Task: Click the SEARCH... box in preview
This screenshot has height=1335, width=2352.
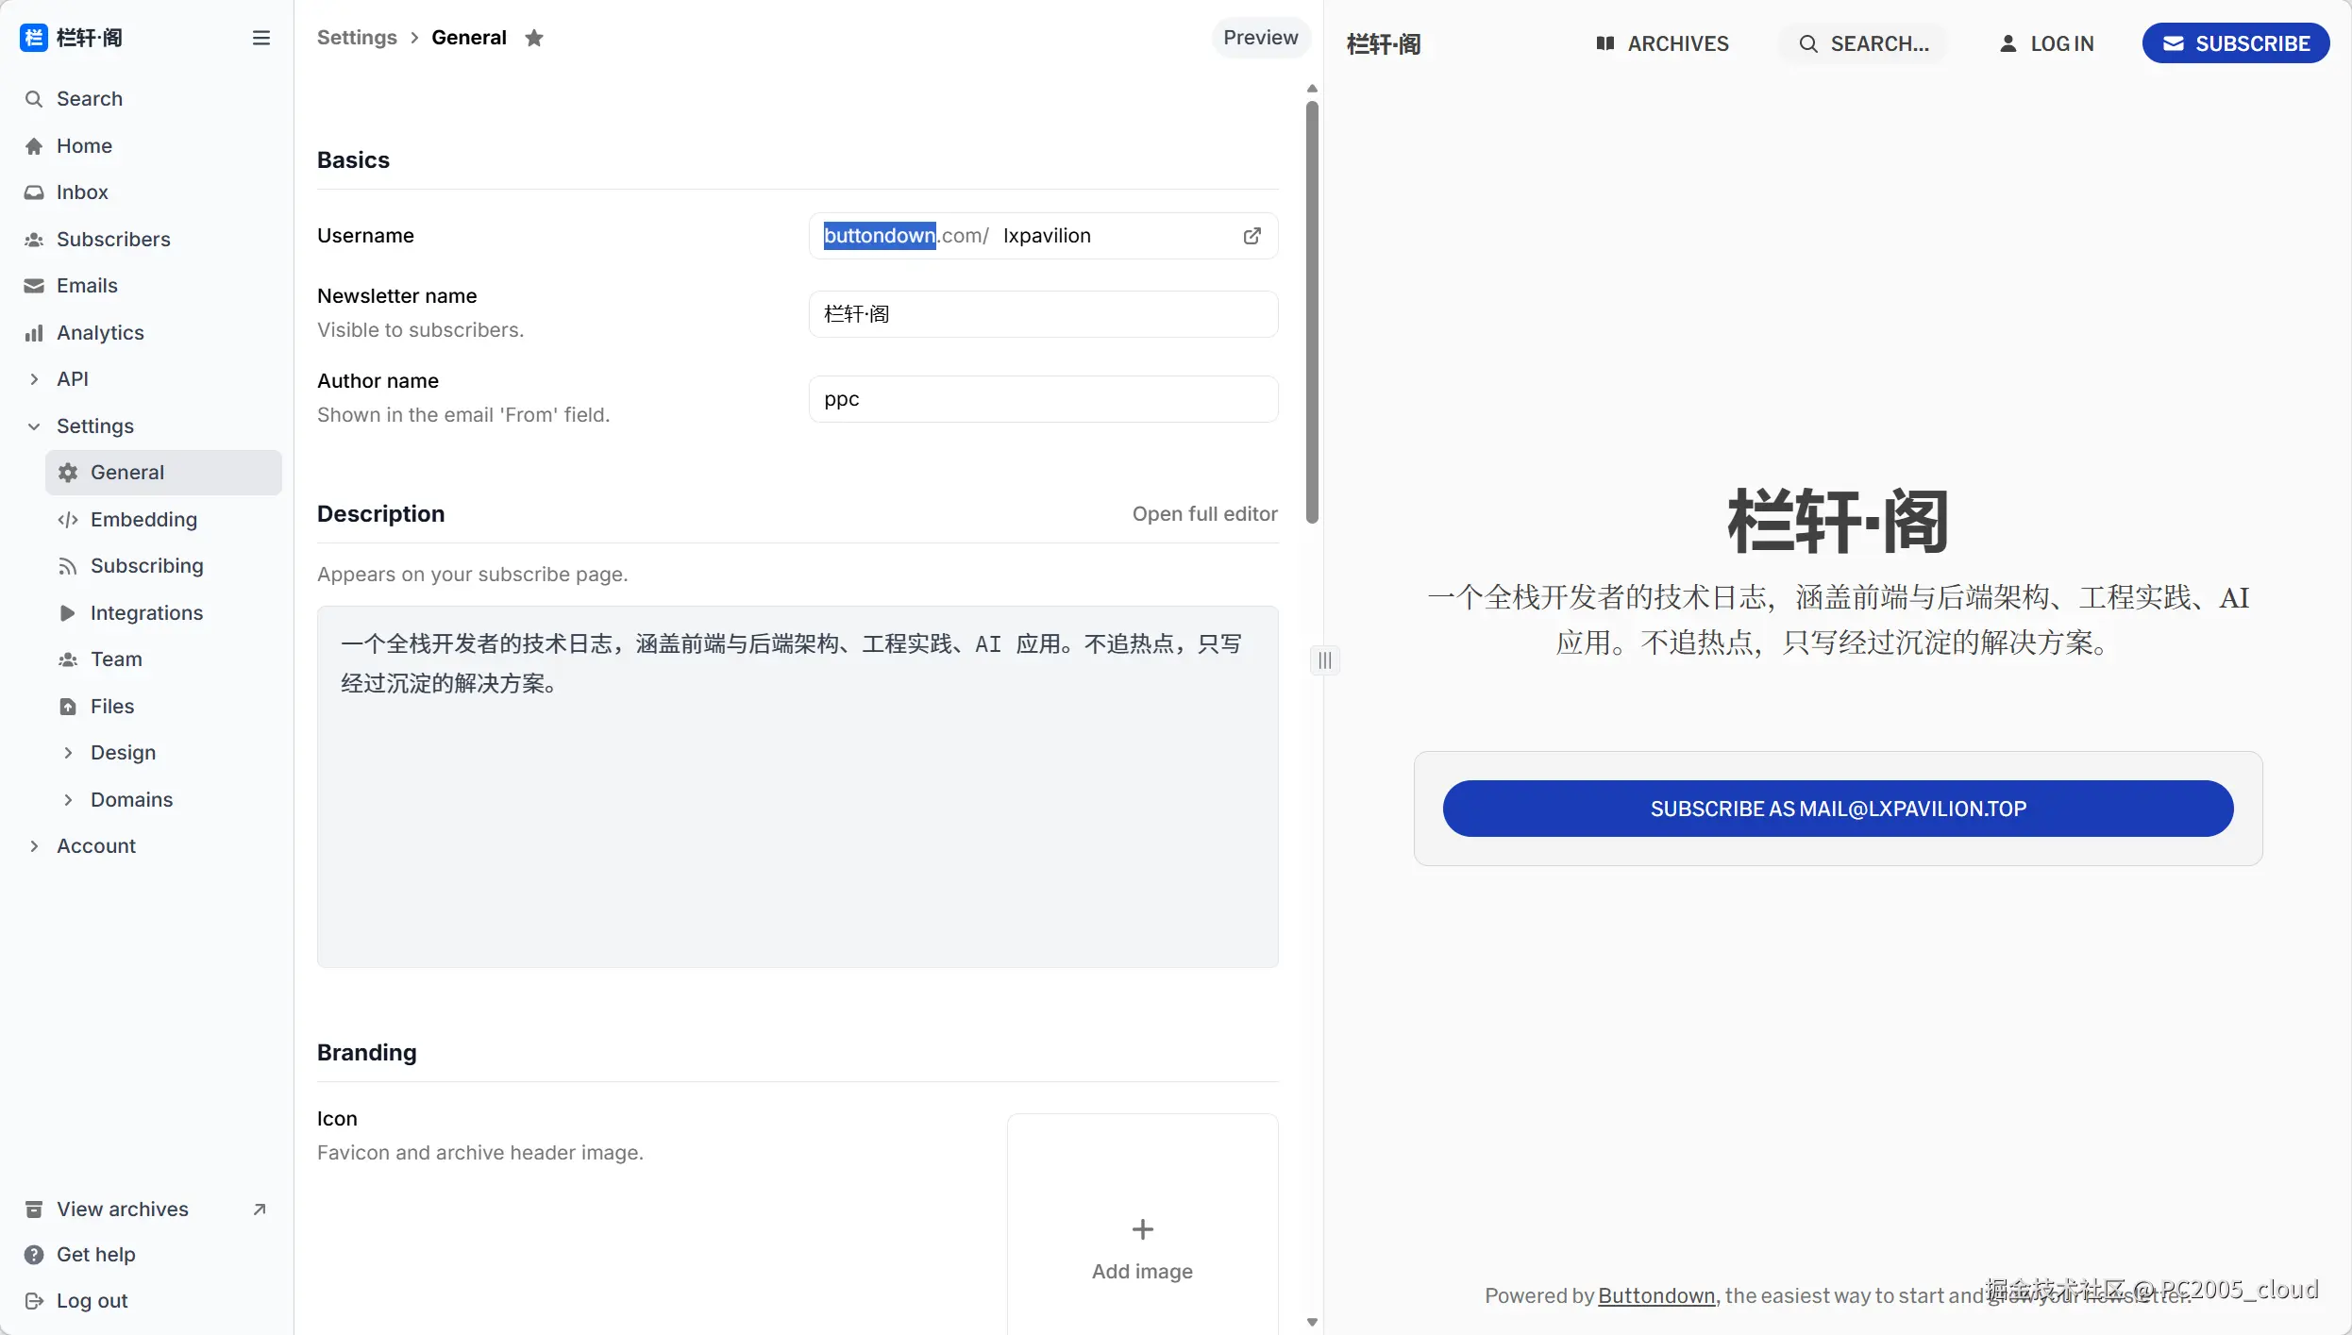Action: [1863, 43]
